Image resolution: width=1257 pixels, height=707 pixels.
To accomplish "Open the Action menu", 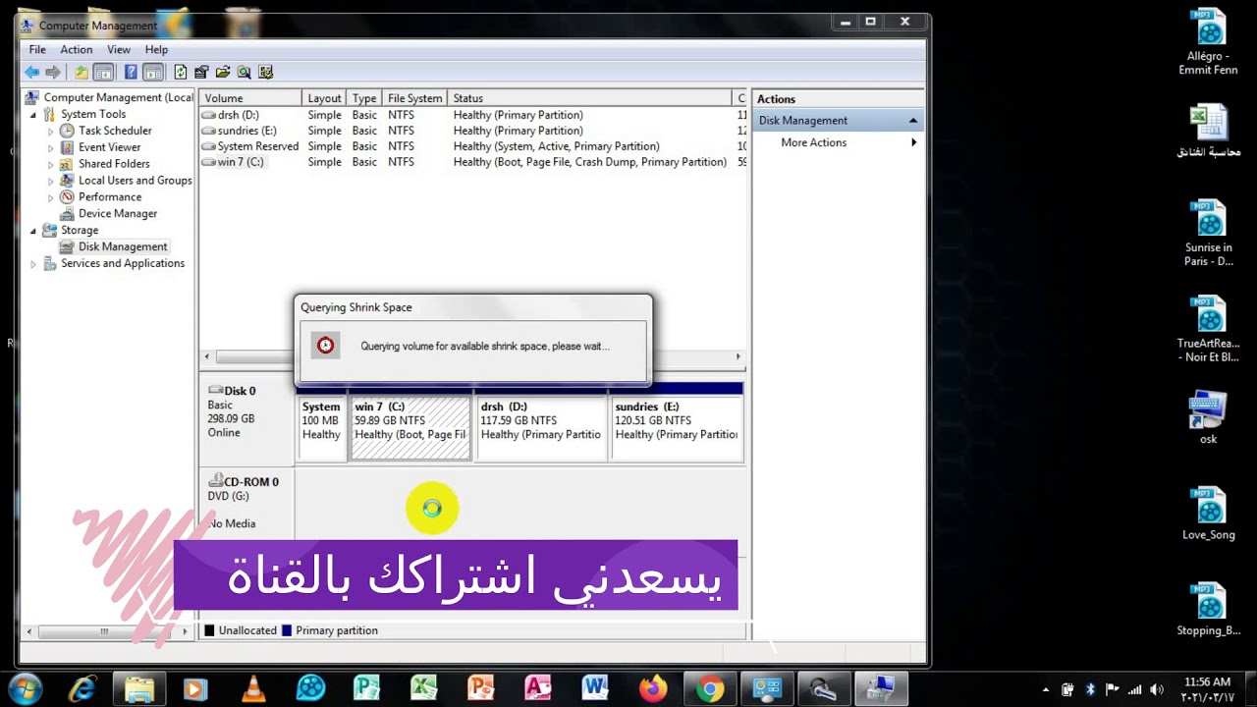I will point(76,49).
